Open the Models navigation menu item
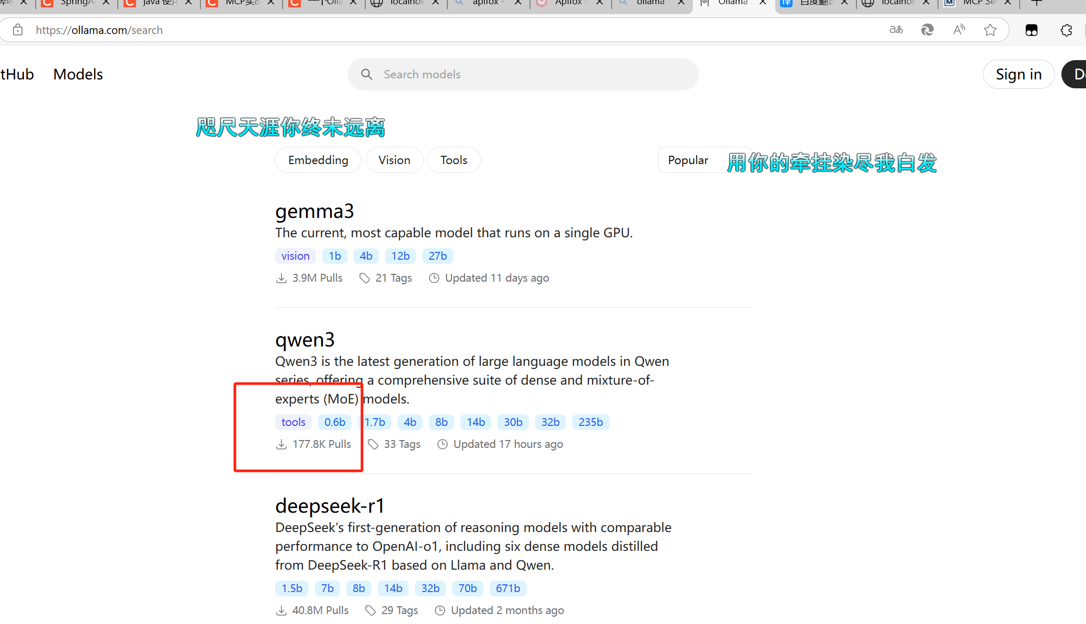The height and width of the screenshot is (624, 1086). click(78, 75)
